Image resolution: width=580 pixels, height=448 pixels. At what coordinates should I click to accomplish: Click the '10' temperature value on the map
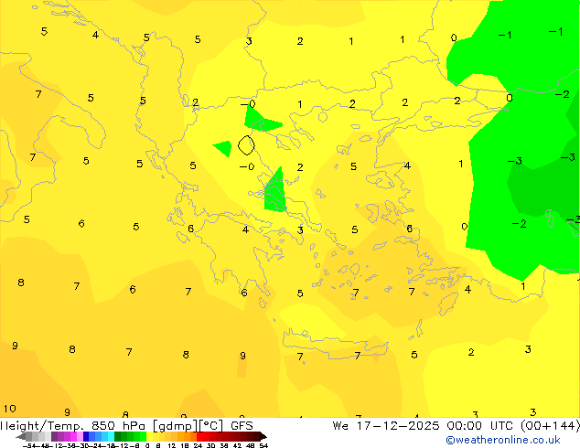(10, 409)
